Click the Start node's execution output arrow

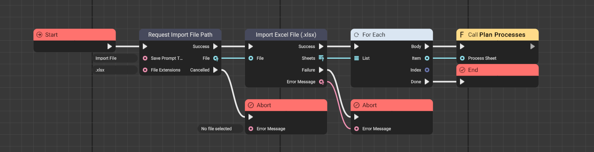[109, 47]
